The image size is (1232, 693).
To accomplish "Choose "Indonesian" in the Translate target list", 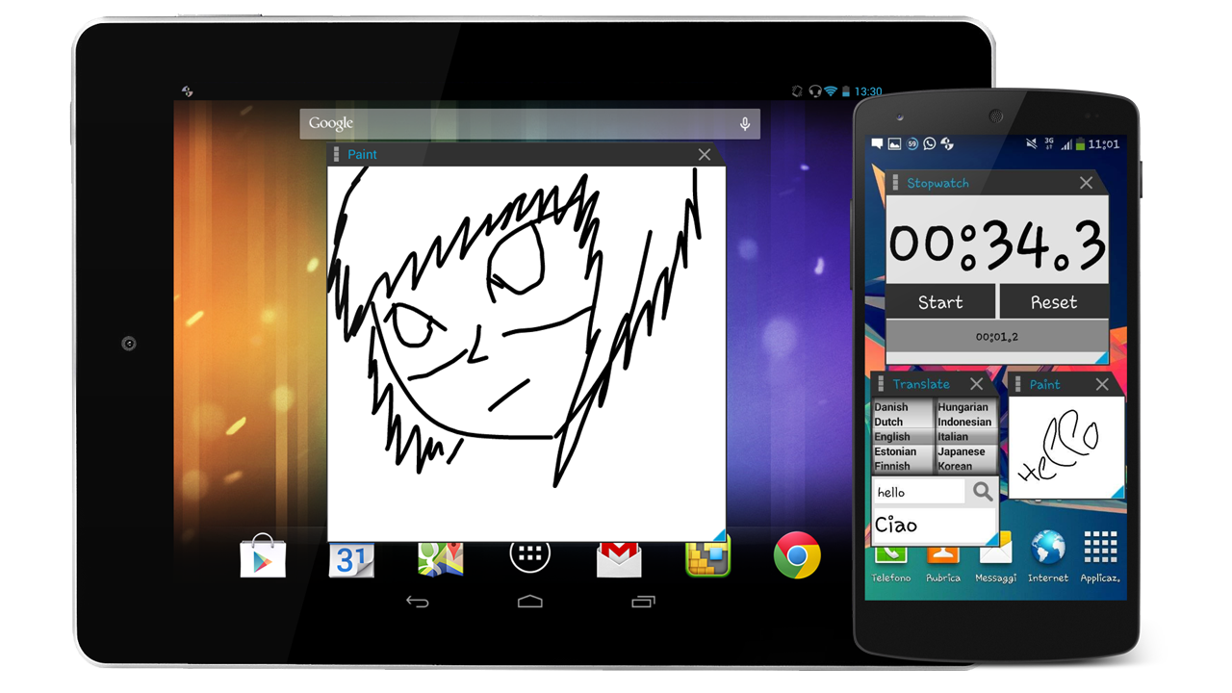I will (x=965, y=422).
